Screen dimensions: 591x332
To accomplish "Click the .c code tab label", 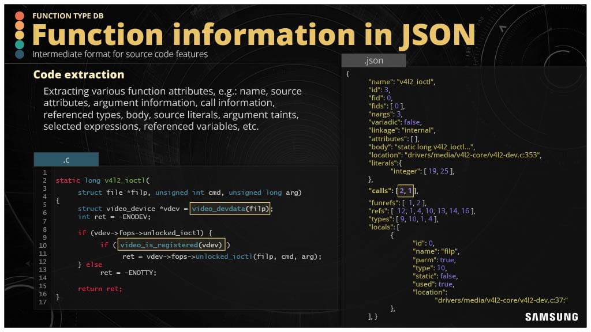I will click(66, 160).
